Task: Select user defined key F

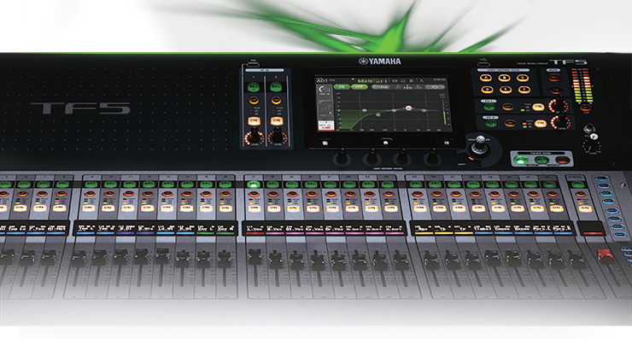Action: pos(524,90)
